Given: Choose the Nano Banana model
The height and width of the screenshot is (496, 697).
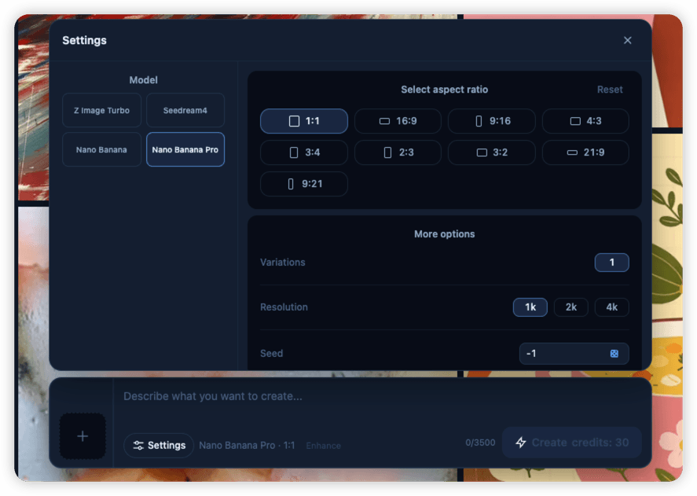Looking at the screenshot, I should [x=102, y=149].
